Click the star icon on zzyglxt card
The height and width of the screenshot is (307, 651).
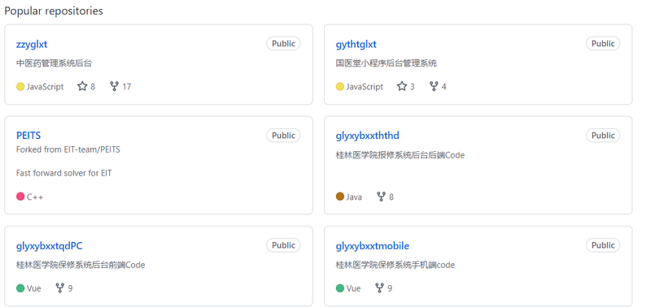pos(82,86)
